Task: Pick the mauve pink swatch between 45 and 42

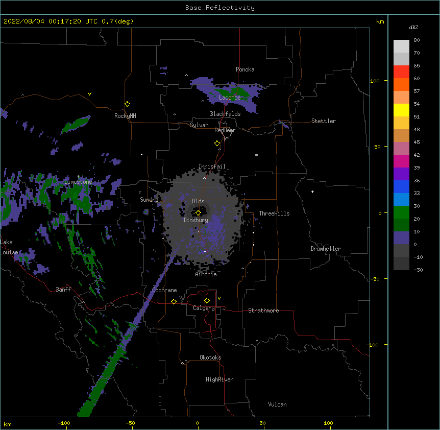Action: click(401, 149)
